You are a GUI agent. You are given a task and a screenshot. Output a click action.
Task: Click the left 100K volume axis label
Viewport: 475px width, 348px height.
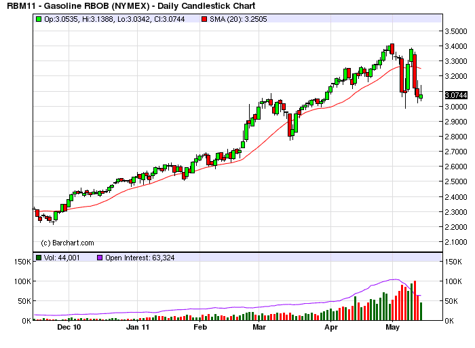(x=22, y=281)
